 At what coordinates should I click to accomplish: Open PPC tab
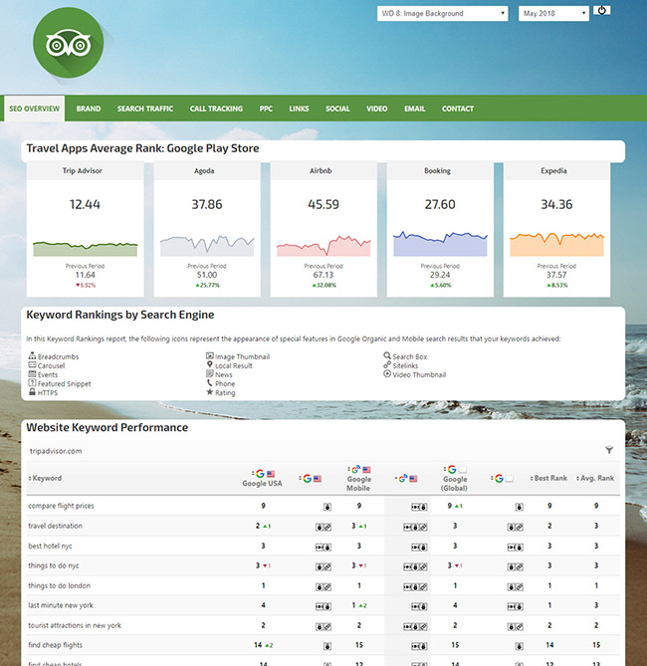pyautogui.click(x=266, y=109)
